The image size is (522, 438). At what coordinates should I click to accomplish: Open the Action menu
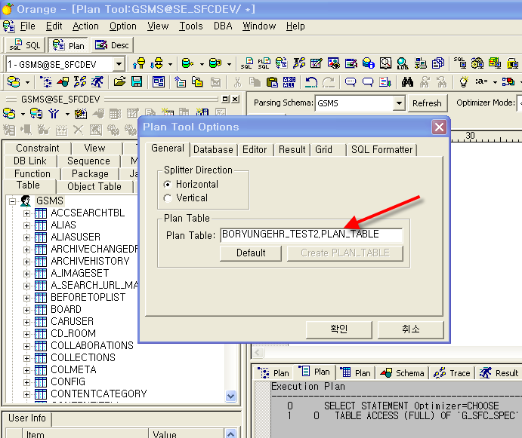[x=85, y=26]
